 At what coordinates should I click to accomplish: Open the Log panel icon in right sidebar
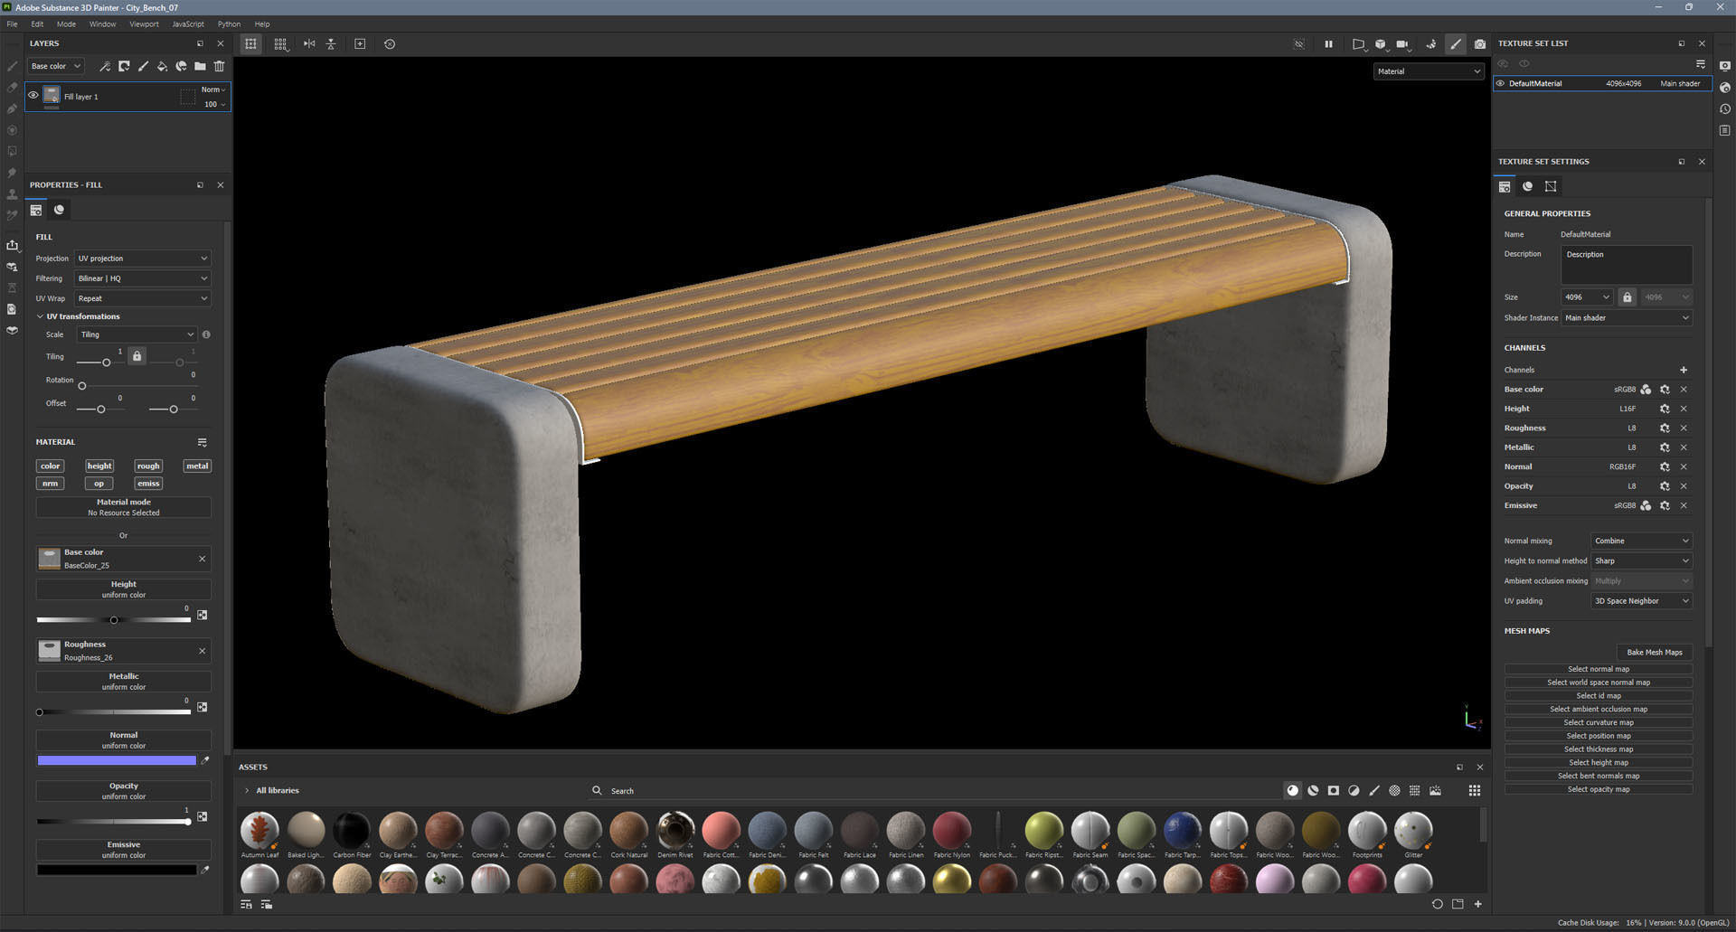pyautogui.click(x=1725, y=131)
